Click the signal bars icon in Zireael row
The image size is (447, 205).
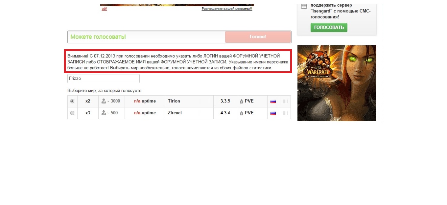coord(285,113)
